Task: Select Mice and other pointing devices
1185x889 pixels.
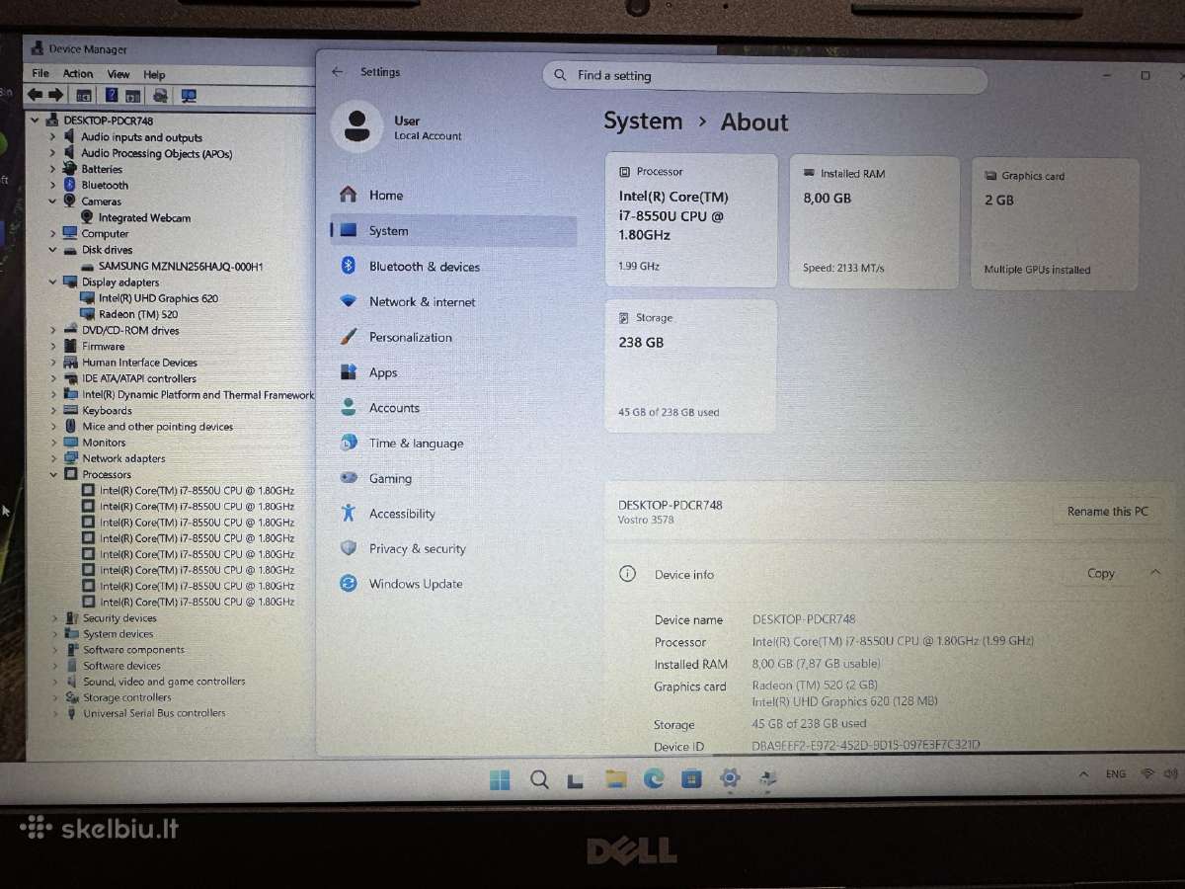Action: coord(157,427)
